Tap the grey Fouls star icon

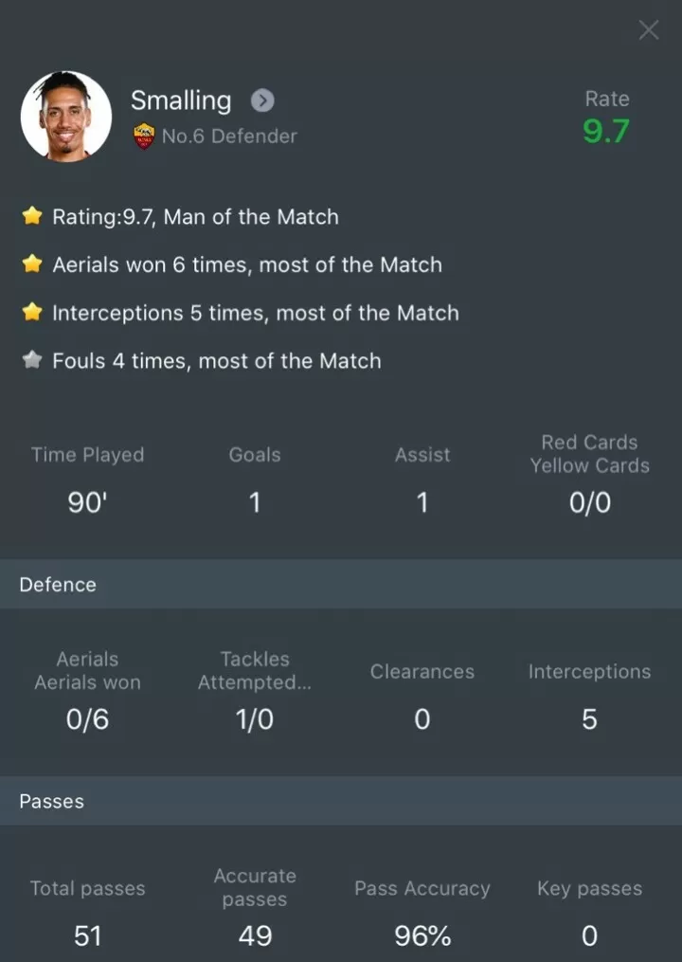(x=33, y=361)
